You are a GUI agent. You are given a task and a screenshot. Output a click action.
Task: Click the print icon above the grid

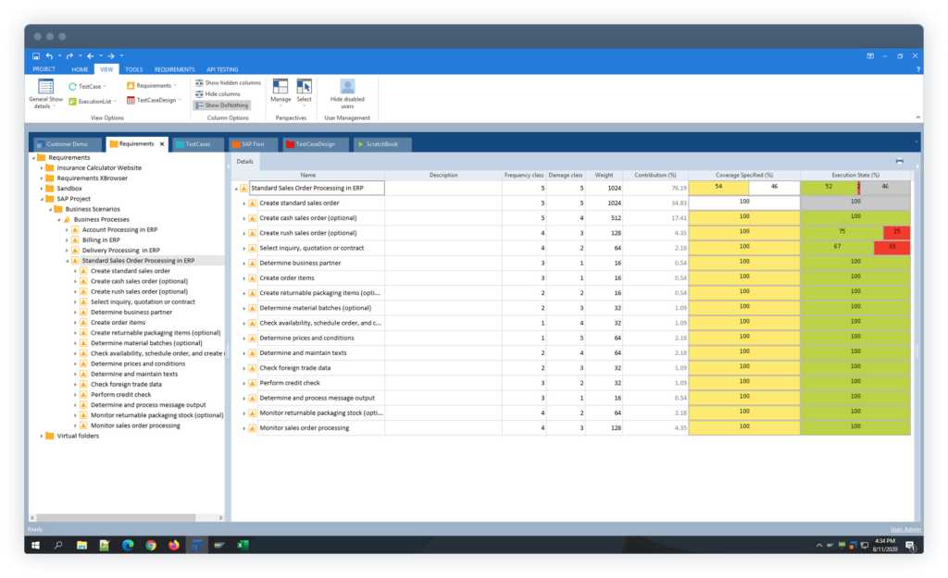(899, 161)
